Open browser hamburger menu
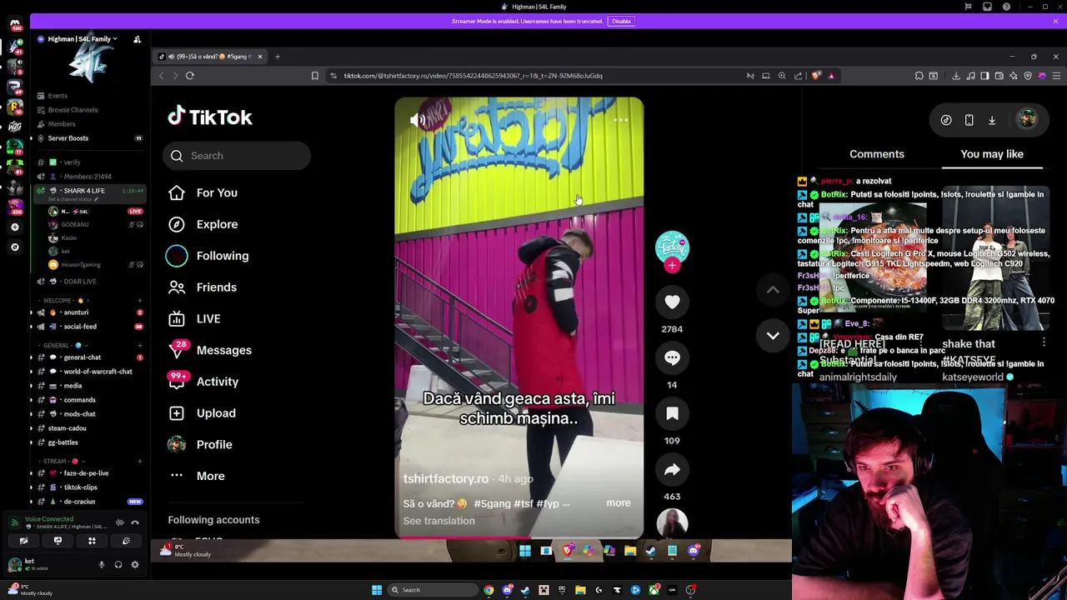1067x600 pixels. [1056, 76]
